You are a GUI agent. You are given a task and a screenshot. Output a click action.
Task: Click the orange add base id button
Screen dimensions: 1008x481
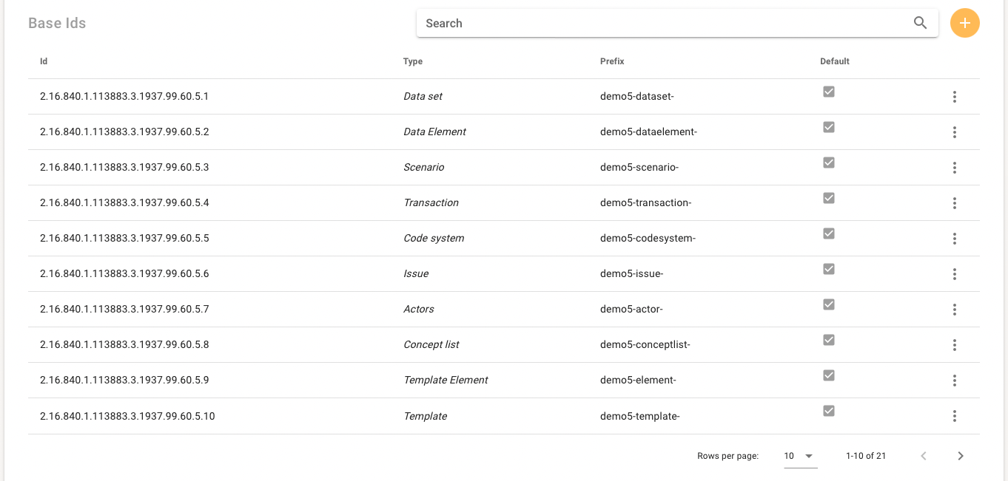coord(964,23)
